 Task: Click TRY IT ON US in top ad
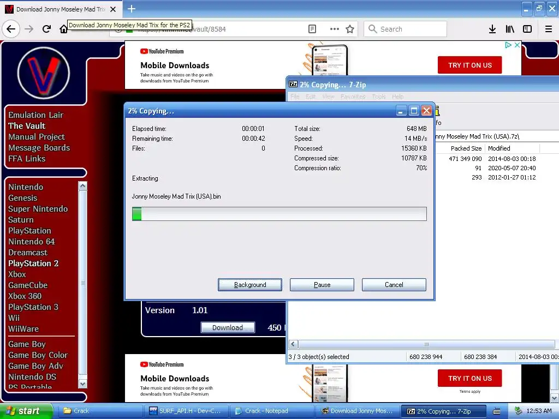pos(470,65)
